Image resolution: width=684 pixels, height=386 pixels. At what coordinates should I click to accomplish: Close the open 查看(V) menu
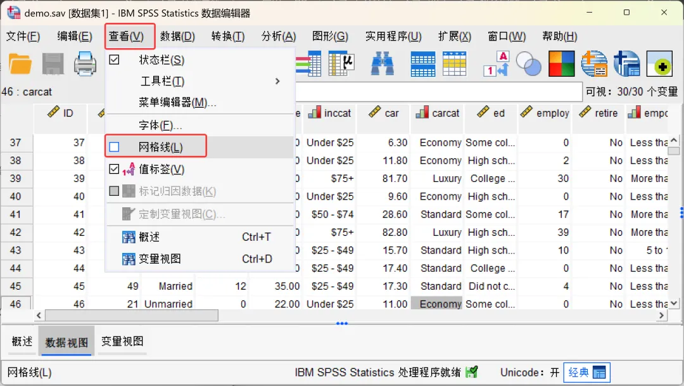pyautogui.click(x=125, y=36)
